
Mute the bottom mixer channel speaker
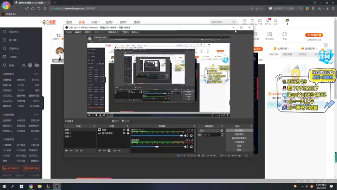click(x=186, y=147)
